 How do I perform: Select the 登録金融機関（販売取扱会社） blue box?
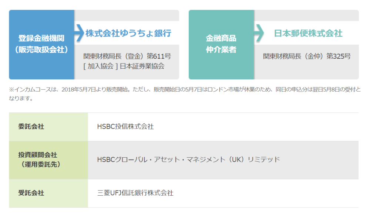pos(41,45)
